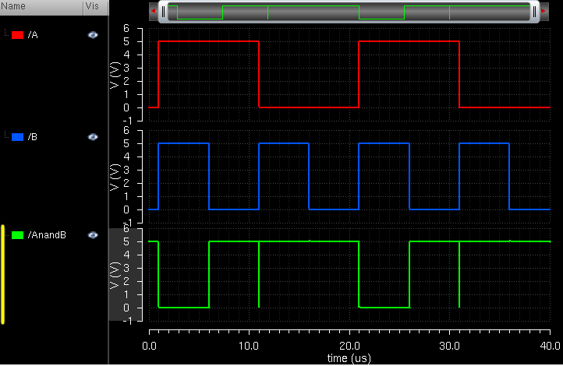The height and width of the screenshot is (366, 563).
Task: Click the time (us) axis label
Action: 349,358
